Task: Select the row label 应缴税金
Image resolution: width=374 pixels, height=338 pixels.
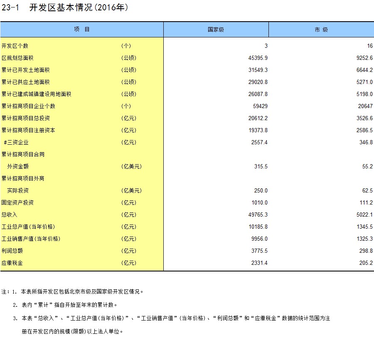Action: pyautogui.click(x=12, y=263)
